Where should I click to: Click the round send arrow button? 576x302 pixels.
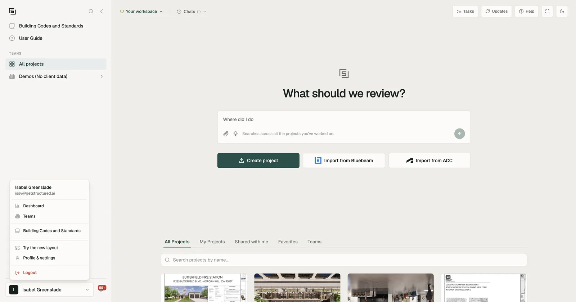459,134
